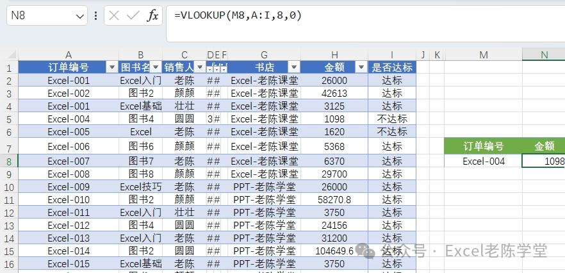Click cell Excel-007 in column A
Image resolution: width=565 pixels, height=273 pixels.
click(x=69, y=161)
